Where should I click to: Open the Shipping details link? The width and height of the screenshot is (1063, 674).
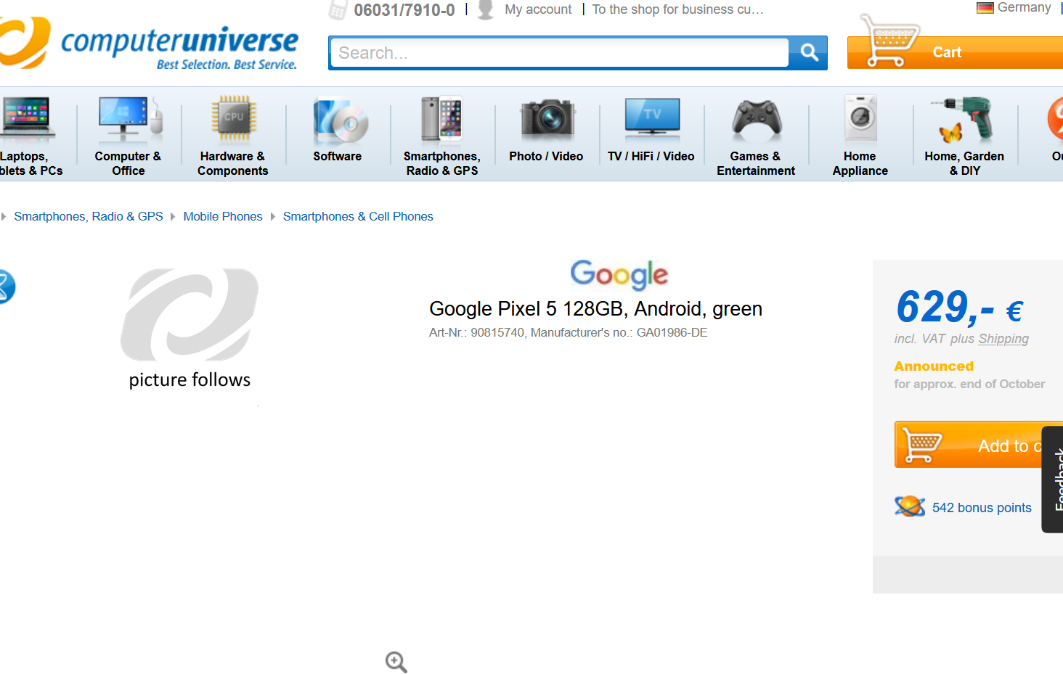[x=1003, y=339]
